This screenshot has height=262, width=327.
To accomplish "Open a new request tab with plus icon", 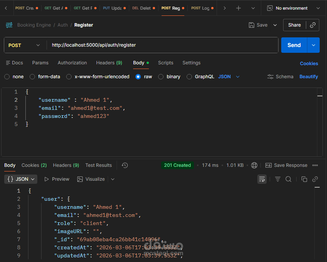I will [x=239, y=8].
